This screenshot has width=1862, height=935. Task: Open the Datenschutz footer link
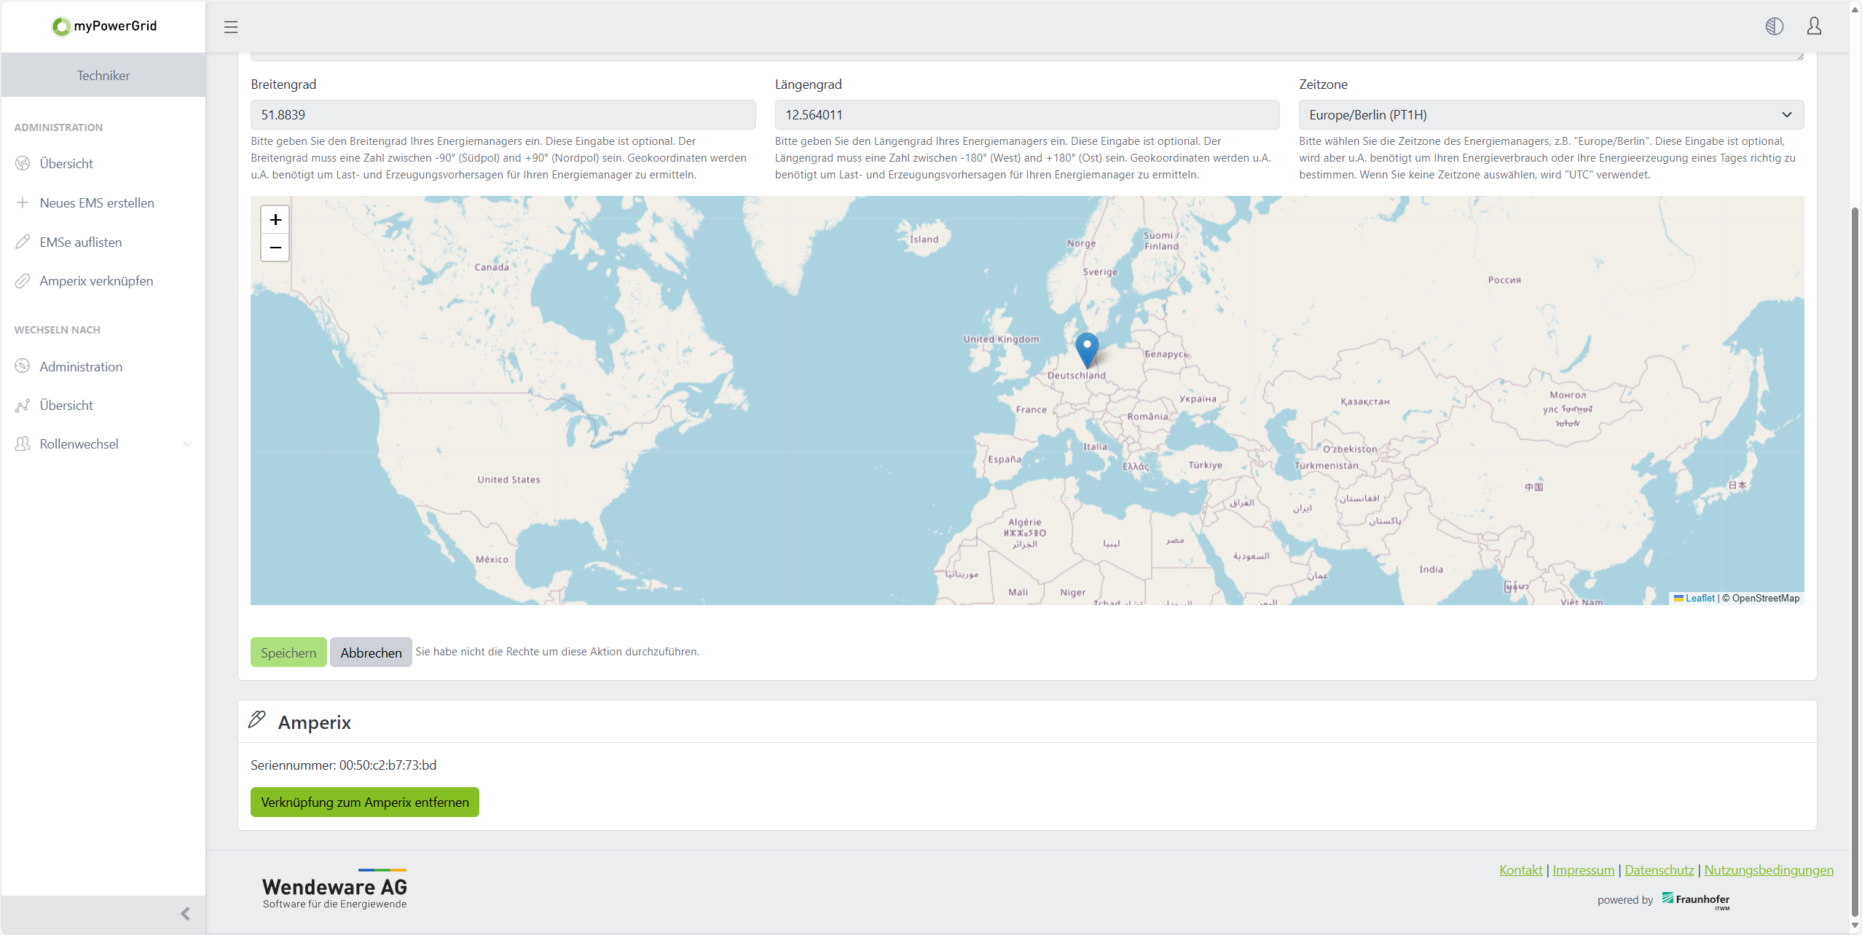pos(1659,870)
